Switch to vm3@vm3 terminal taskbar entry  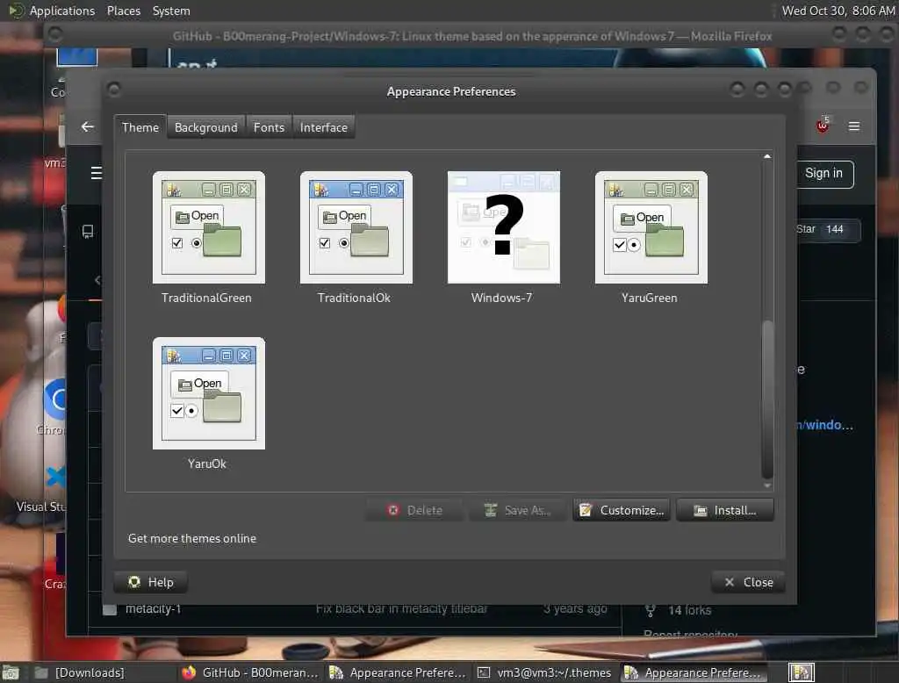(544, 672)
